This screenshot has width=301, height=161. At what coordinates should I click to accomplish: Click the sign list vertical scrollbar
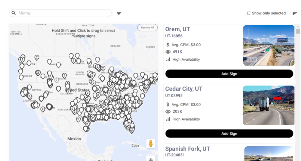[x=298, y=31]
